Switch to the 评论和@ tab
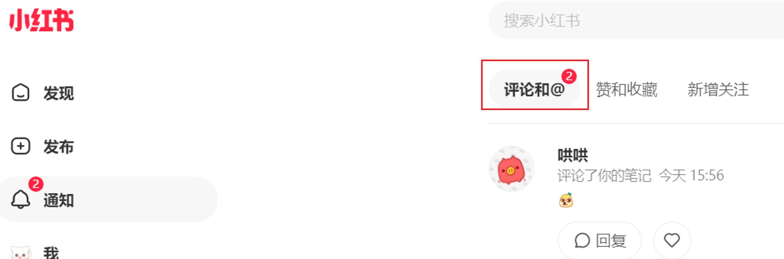Viewport: 784px width, 259px height. (x=534, y=89)
